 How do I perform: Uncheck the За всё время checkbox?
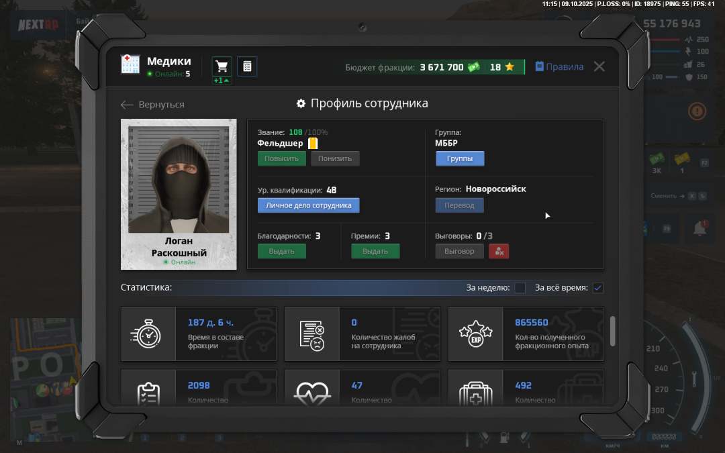click(x=597, y=288)
